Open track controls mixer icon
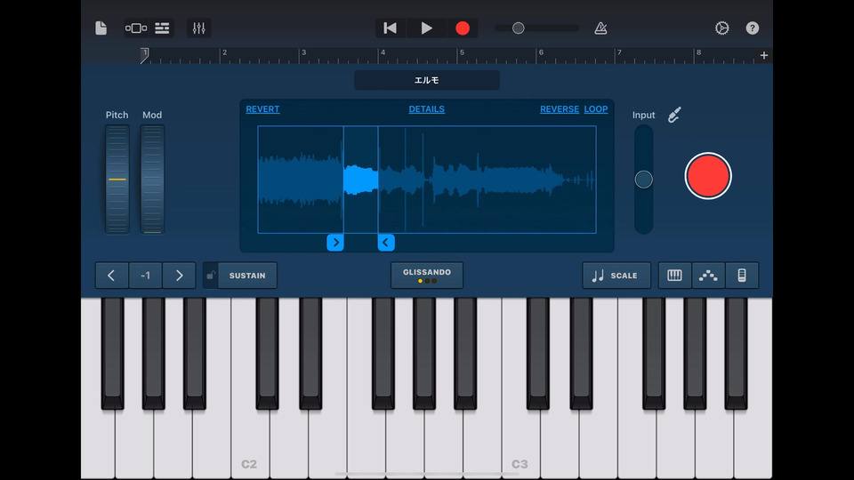Viewport: 854px width, 480px height. click(x=198, y=28)
